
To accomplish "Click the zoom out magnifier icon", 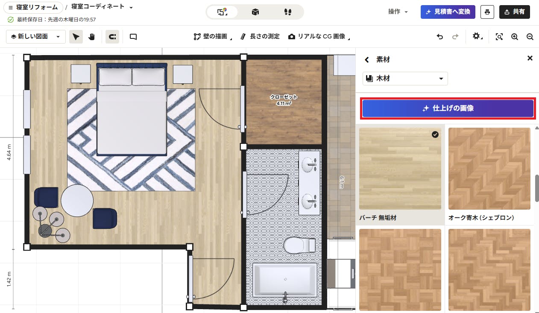I will pyautogui.click(x=530, y=37).
